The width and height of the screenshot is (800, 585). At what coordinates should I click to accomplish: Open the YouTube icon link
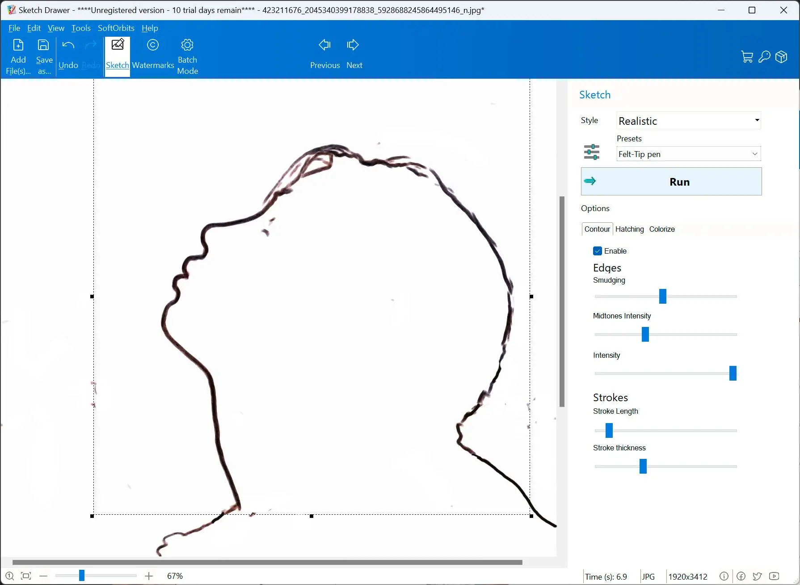point(775,576)
